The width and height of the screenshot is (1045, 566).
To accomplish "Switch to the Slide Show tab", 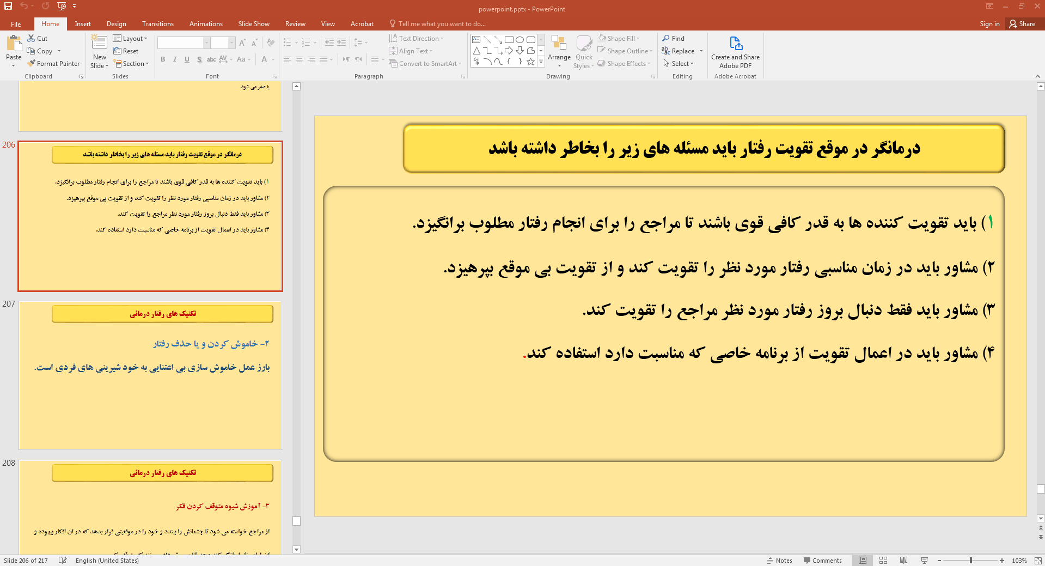I will coord(254,24).
